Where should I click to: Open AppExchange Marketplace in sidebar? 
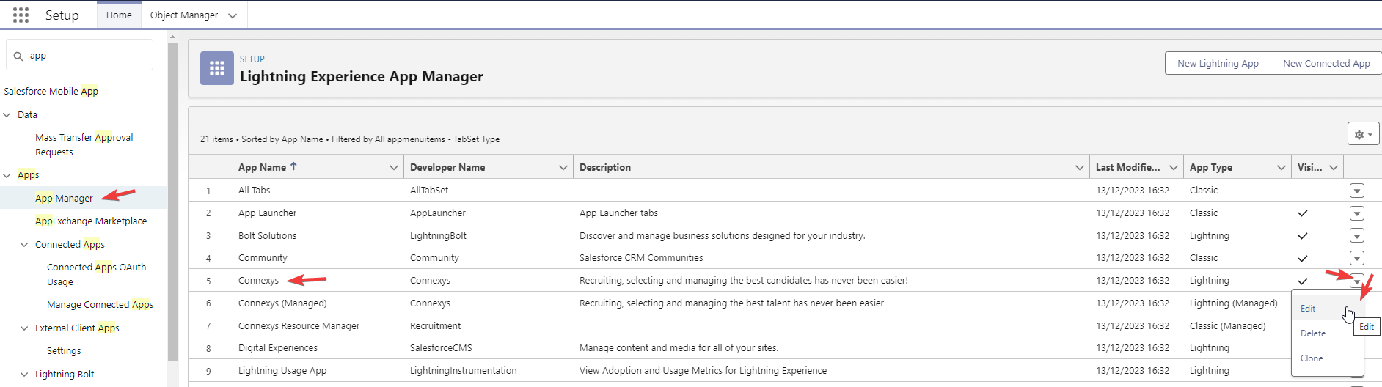tap(91, 221)
